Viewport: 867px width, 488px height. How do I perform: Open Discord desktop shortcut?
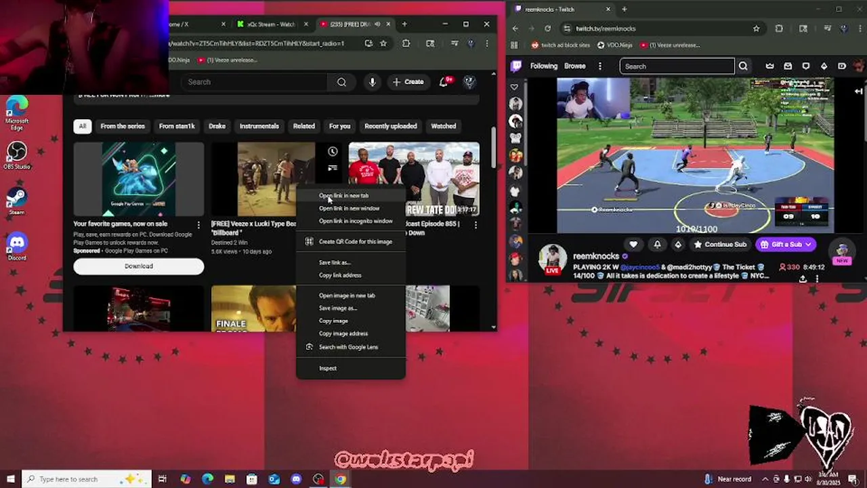coord(17,246)
